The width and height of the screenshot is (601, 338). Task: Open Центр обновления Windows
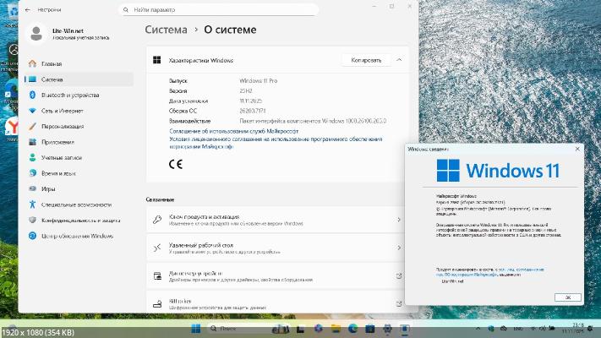click(77, 236)
